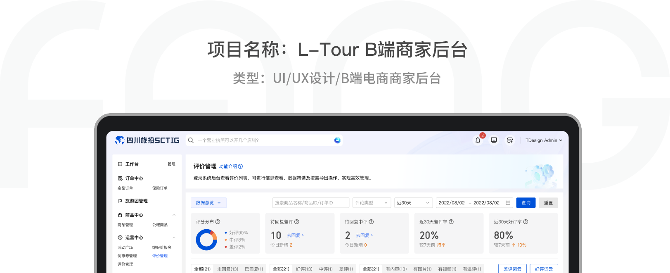
Task: Click the AI assistant icon in search bar
Action: [337, 140]
